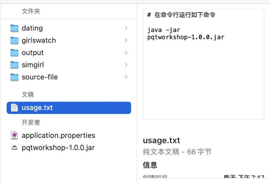Click the output folder icon

point(14,53)
